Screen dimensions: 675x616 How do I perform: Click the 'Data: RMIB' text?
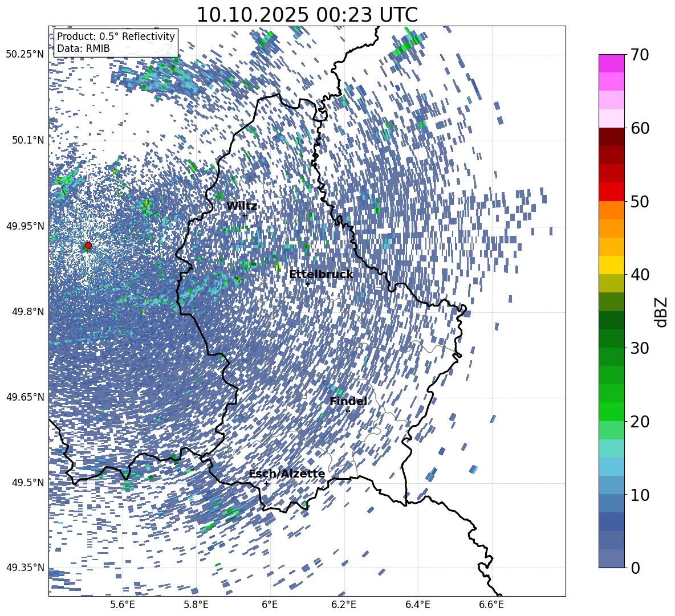(x=83, y=48)
